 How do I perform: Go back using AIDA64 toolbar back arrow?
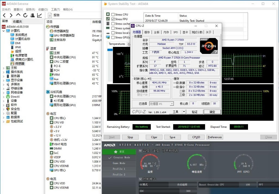4,15
